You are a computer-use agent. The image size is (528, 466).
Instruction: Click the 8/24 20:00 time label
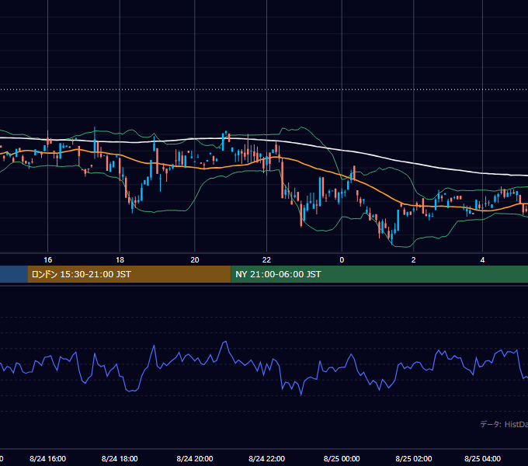click(x=195, y=458)
